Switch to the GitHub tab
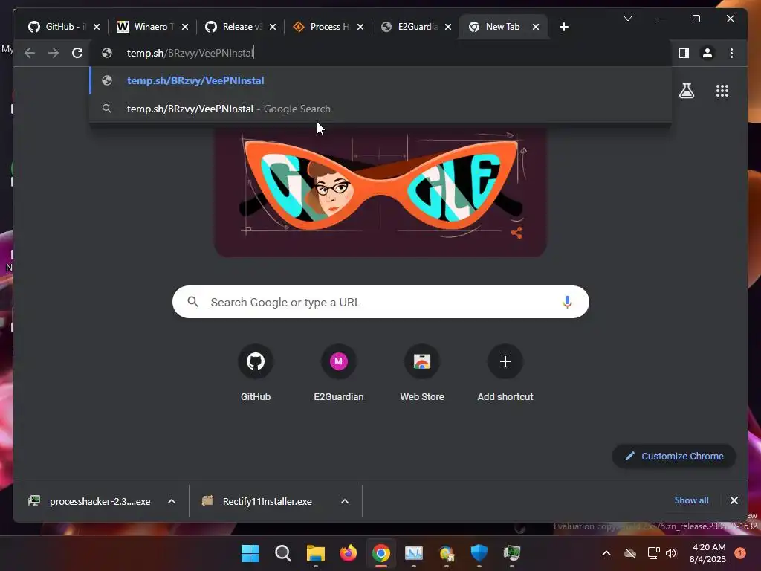Screen dimensions: 761x571 click(57, 27)
